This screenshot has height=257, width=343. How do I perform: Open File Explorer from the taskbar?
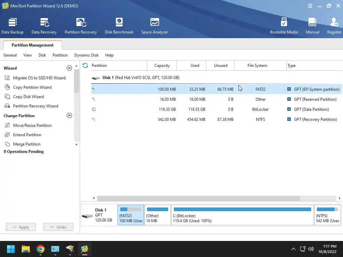(25, 249)
